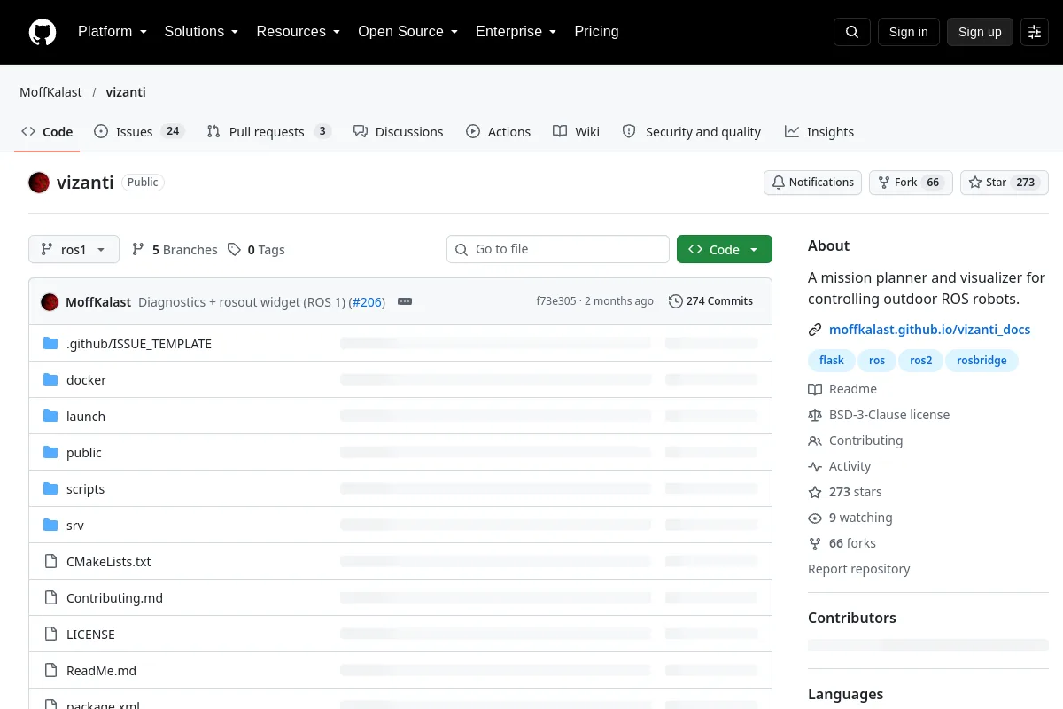
Task: Open pull request #206 link
Action: pyautogui.click(x=369, y=301)
